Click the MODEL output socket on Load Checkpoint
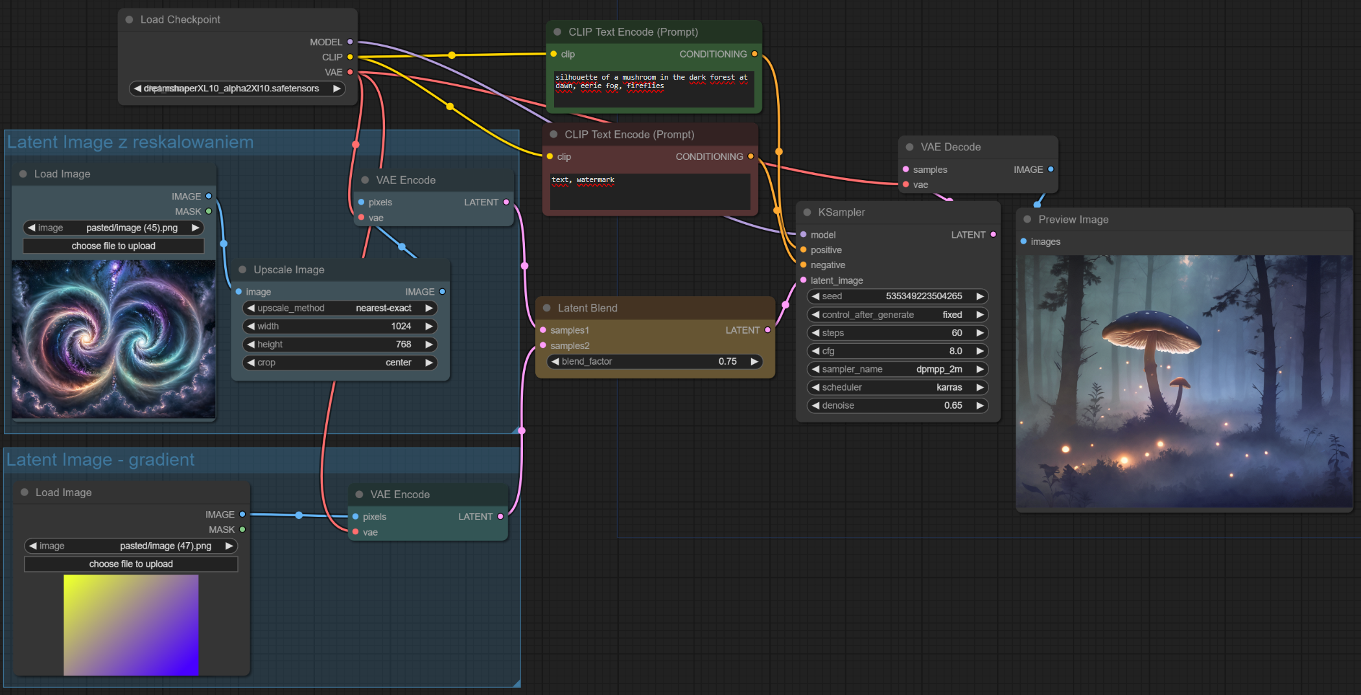Image resolution: width=1361 pixels, height=695 pixels. (x=350, y=42)
